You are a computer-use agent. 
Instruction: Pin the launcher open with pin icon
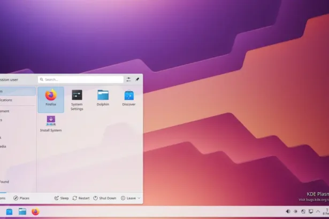pyautogui.click(x=137, y=80)
